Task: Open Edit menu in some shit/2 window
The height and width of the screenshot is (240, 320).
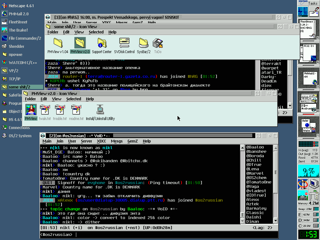Action: click(x=66, y=32)
